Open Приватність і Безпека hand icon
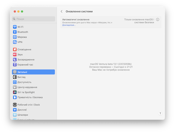This screenshot has width=175, height=133. (x=15, y=97)
